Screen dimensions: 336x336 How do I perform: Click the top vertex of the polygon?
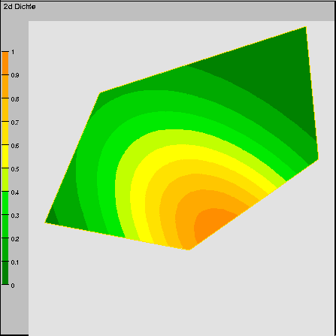pos(305,27)
